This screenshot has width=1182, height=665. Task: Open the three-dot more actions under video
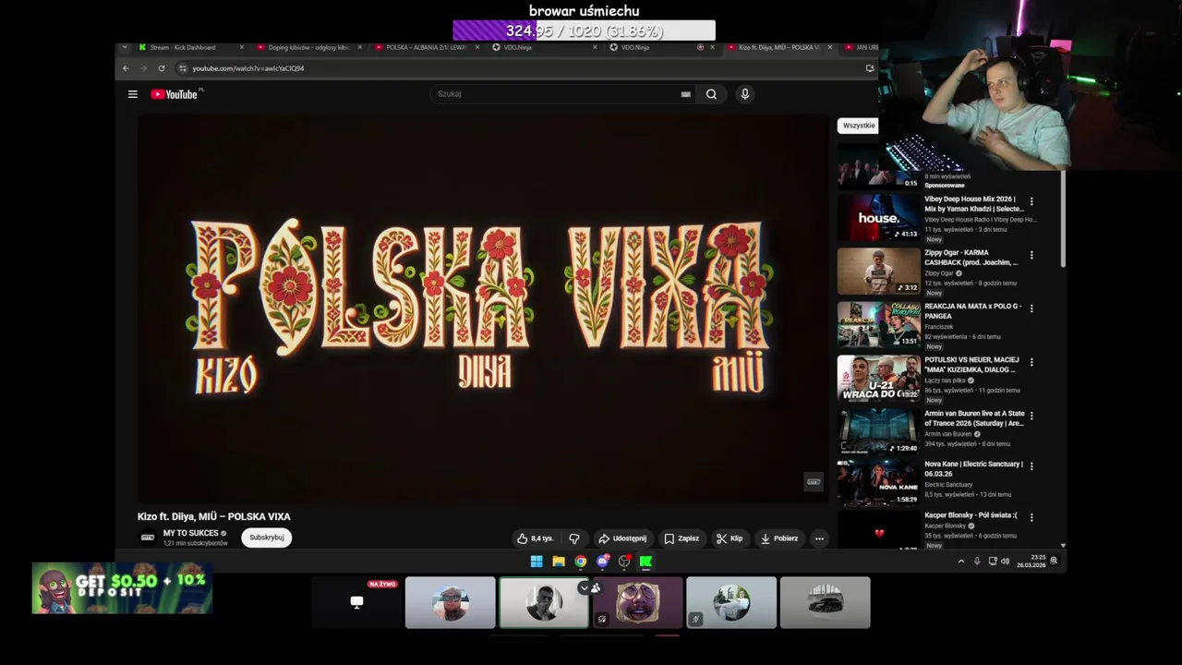coord(819,538)
